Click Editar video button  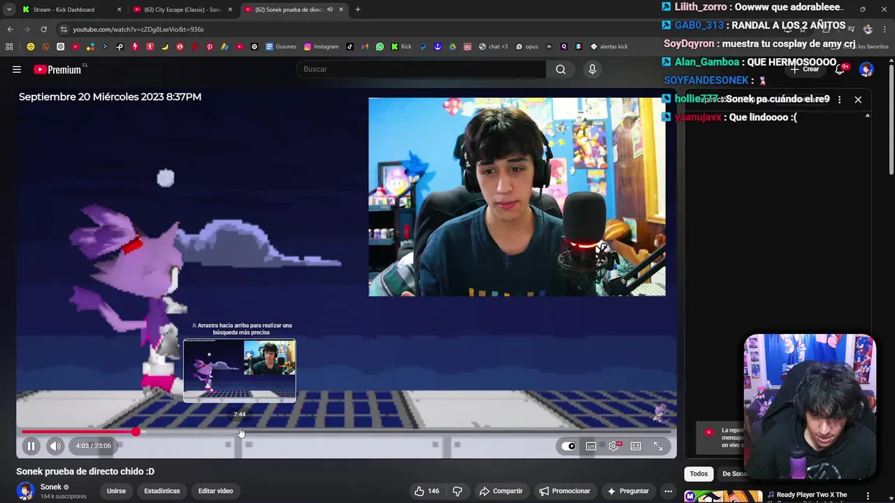click(x=215, y=490)
